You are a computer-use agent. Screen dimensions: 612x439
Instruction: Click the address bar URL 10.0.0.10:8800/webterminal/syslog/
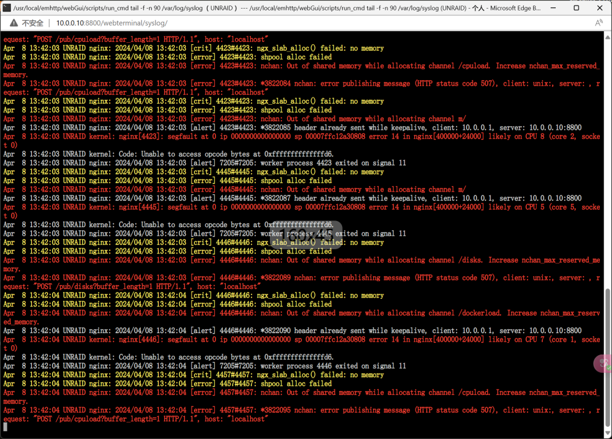pos(111,23)
